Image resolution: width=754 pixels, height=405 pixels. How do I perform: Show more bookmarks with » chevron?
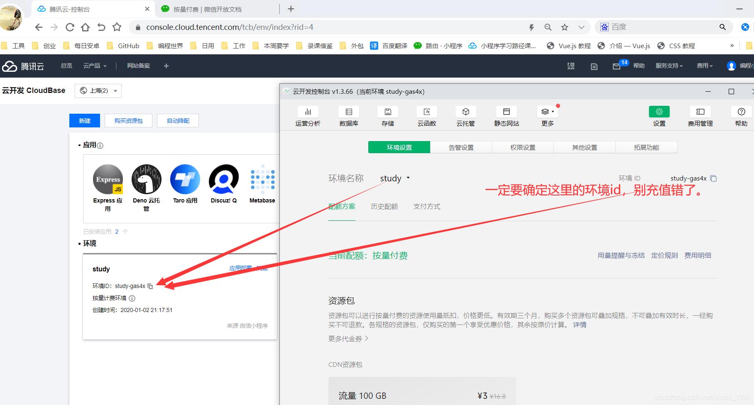pos(732,46)
